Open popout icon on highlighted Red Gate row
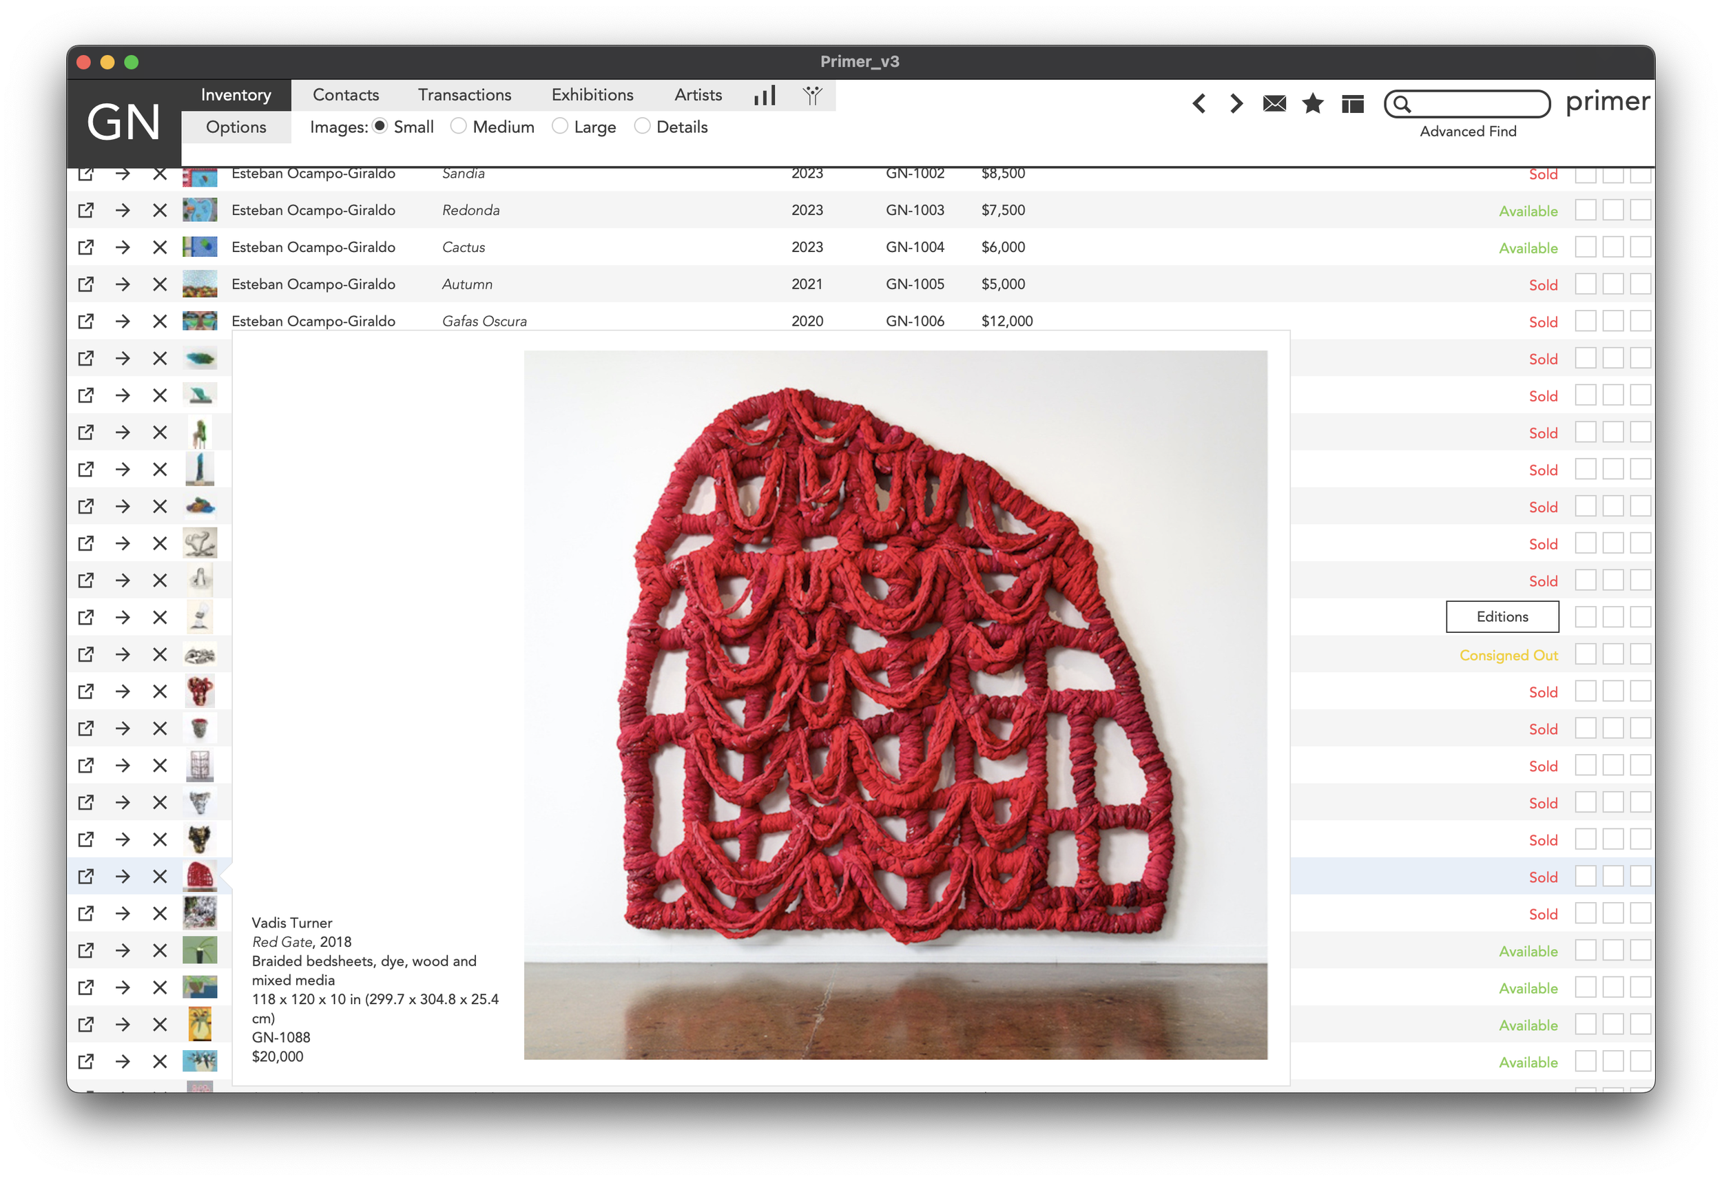 pyautogui.click(x=86, y=877)
